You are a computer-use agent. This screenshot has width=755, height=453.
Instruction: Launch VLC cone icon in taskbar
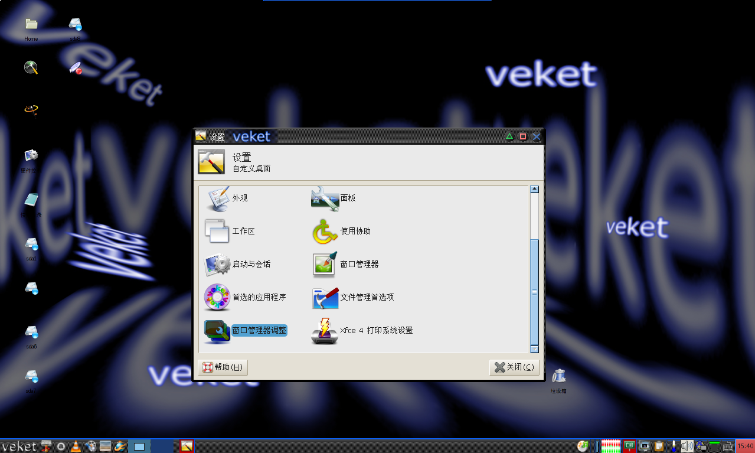click(x=75, y=446)
